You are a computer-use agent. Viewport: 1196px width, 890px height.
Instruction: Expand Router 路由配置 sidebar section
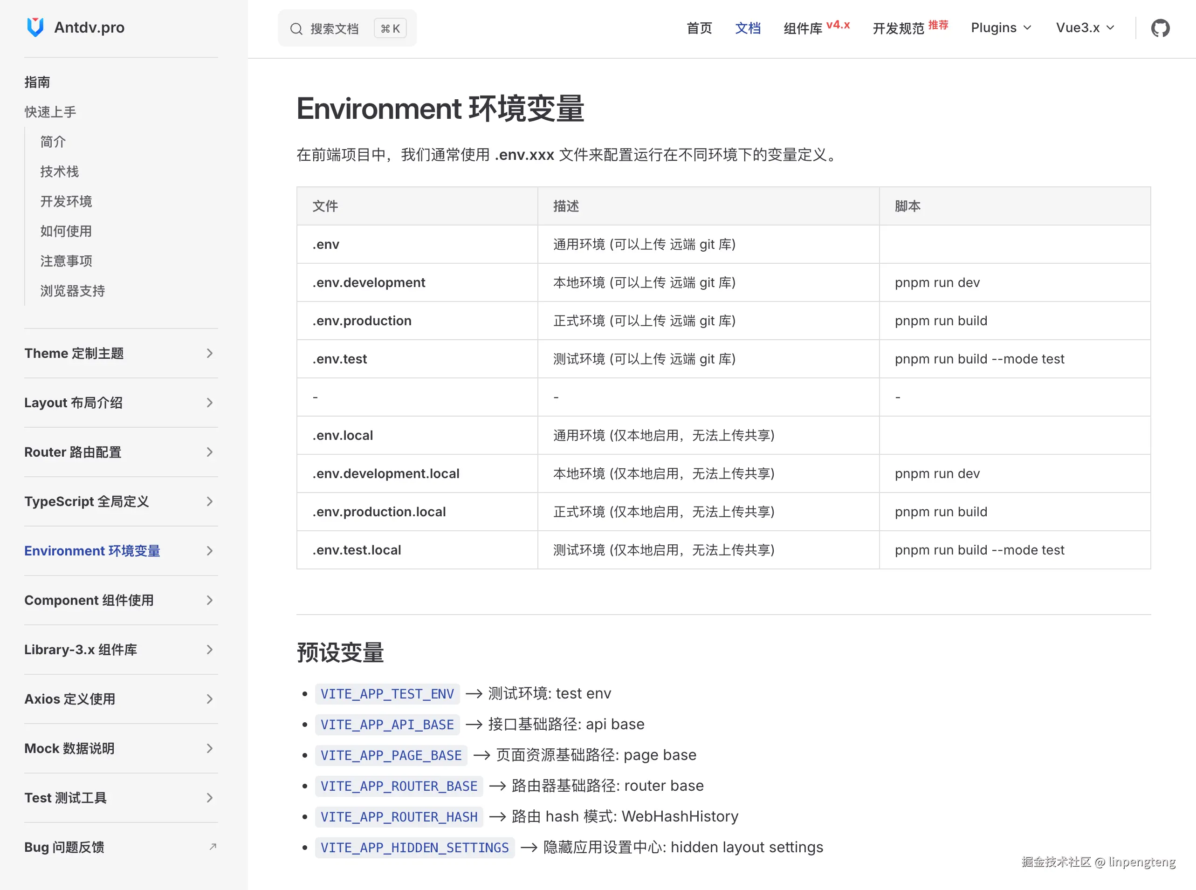(73, 452)
